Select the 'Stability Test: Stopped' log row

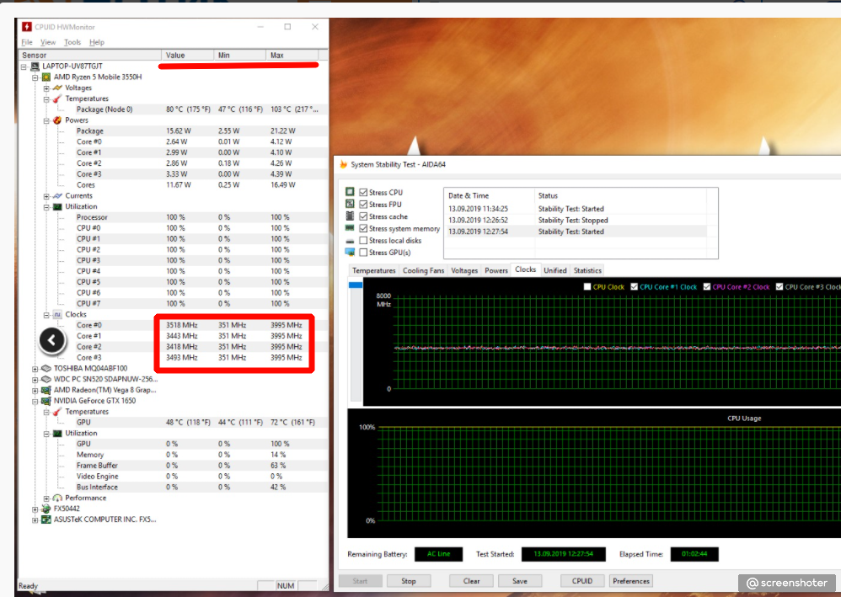click(577, 221)
